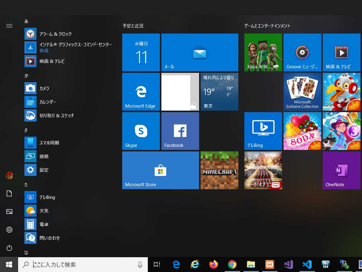Click the さ letter header in app list
This screenshot has height=272, width=362.
pyautogui.click(x=26, y=130)
